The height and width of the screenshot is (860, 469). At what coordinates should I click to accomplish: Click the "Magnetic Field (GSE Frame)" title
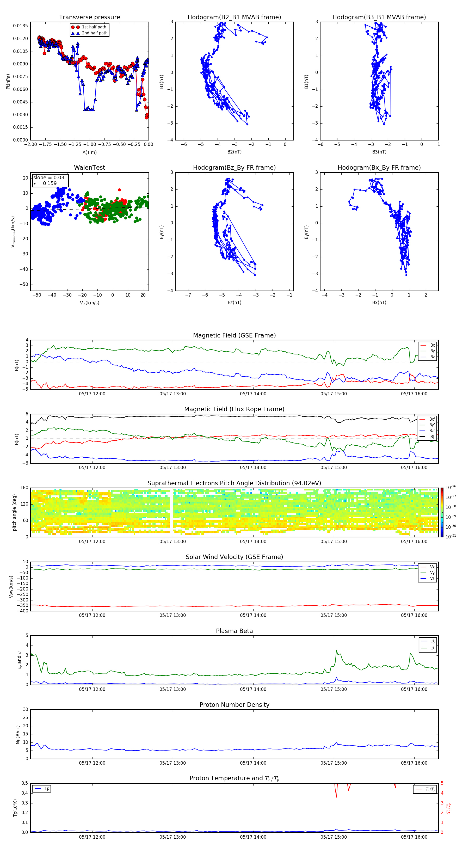click(234, 335)
